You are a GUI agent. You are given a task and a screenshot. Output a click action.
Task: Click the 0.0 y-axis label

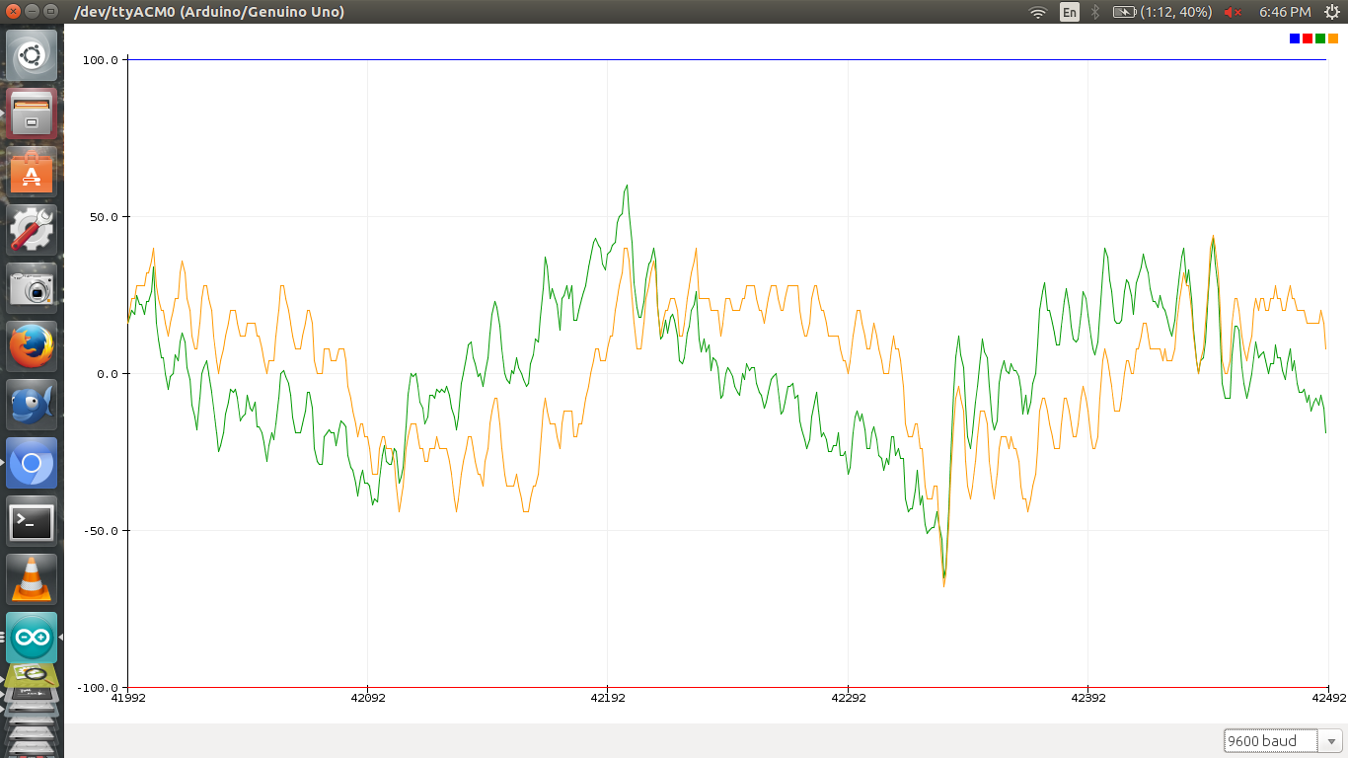[x=108, y=374]
